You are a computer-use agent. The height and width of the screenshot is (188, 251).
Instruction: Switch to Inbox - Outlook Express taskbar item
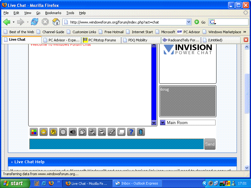137,184
